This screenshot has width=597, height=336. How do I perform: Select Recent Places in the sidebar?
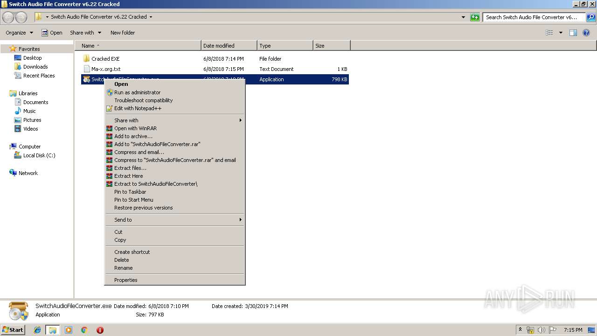(x=39, y=76)
